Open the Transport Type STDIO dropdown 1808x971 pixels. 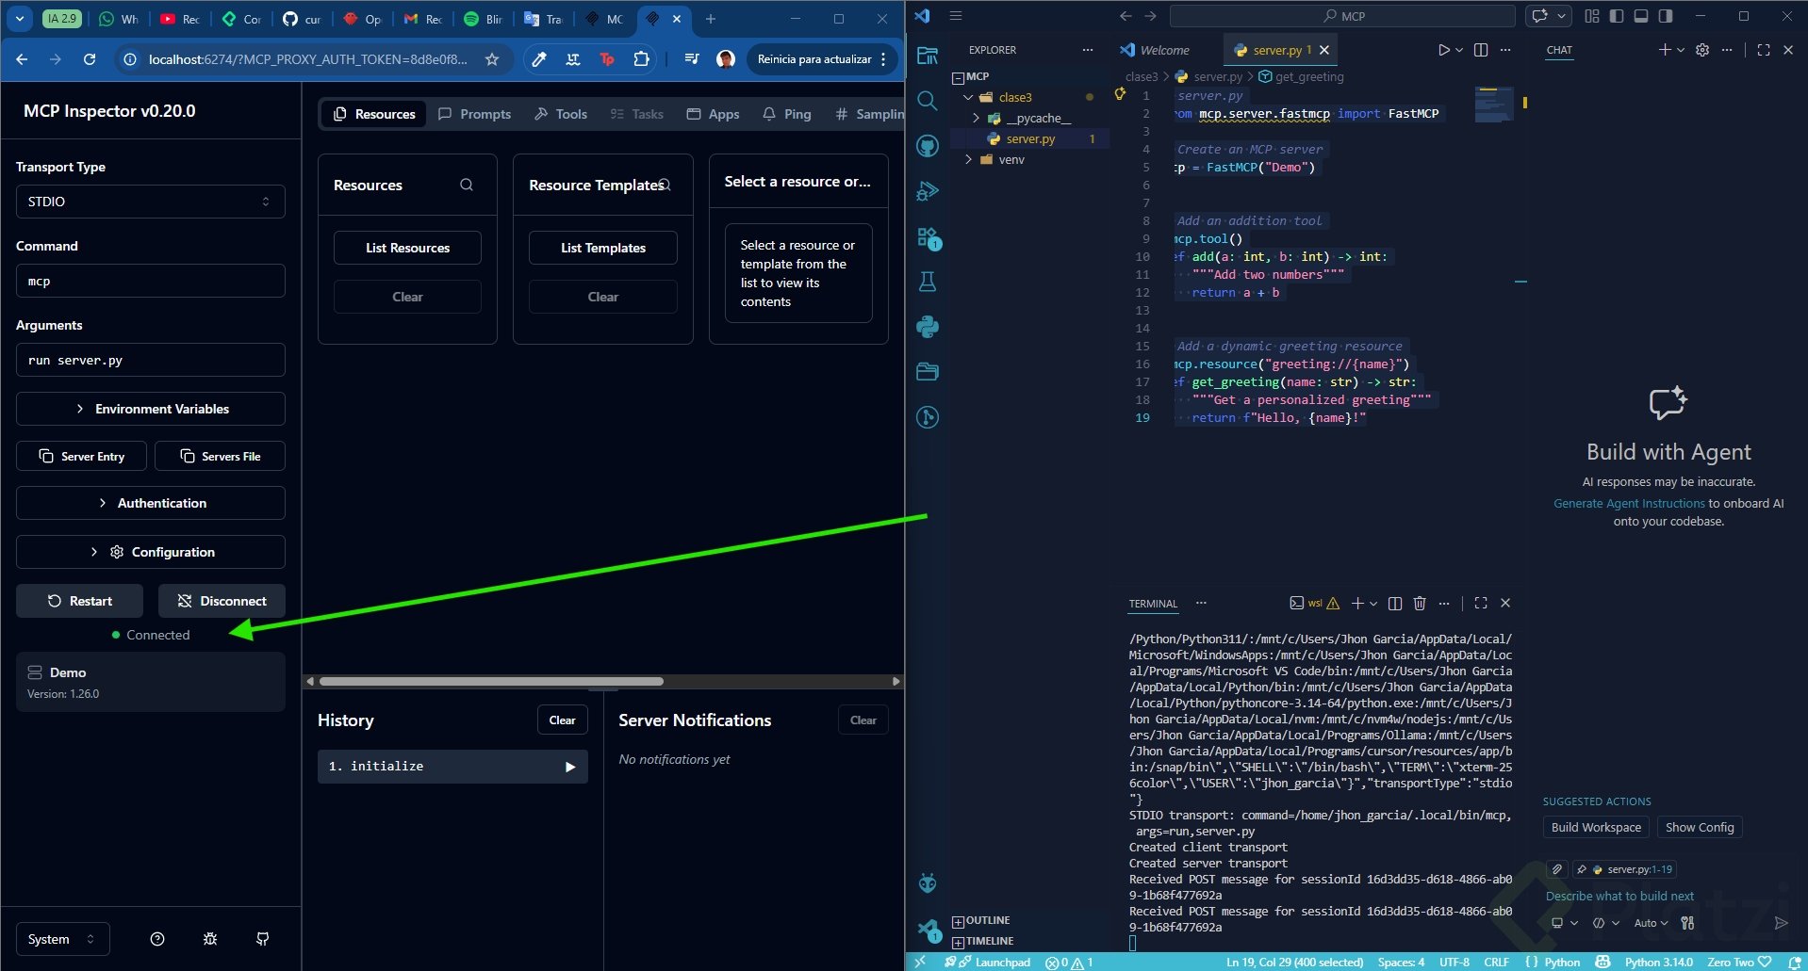tap(151, 202)
